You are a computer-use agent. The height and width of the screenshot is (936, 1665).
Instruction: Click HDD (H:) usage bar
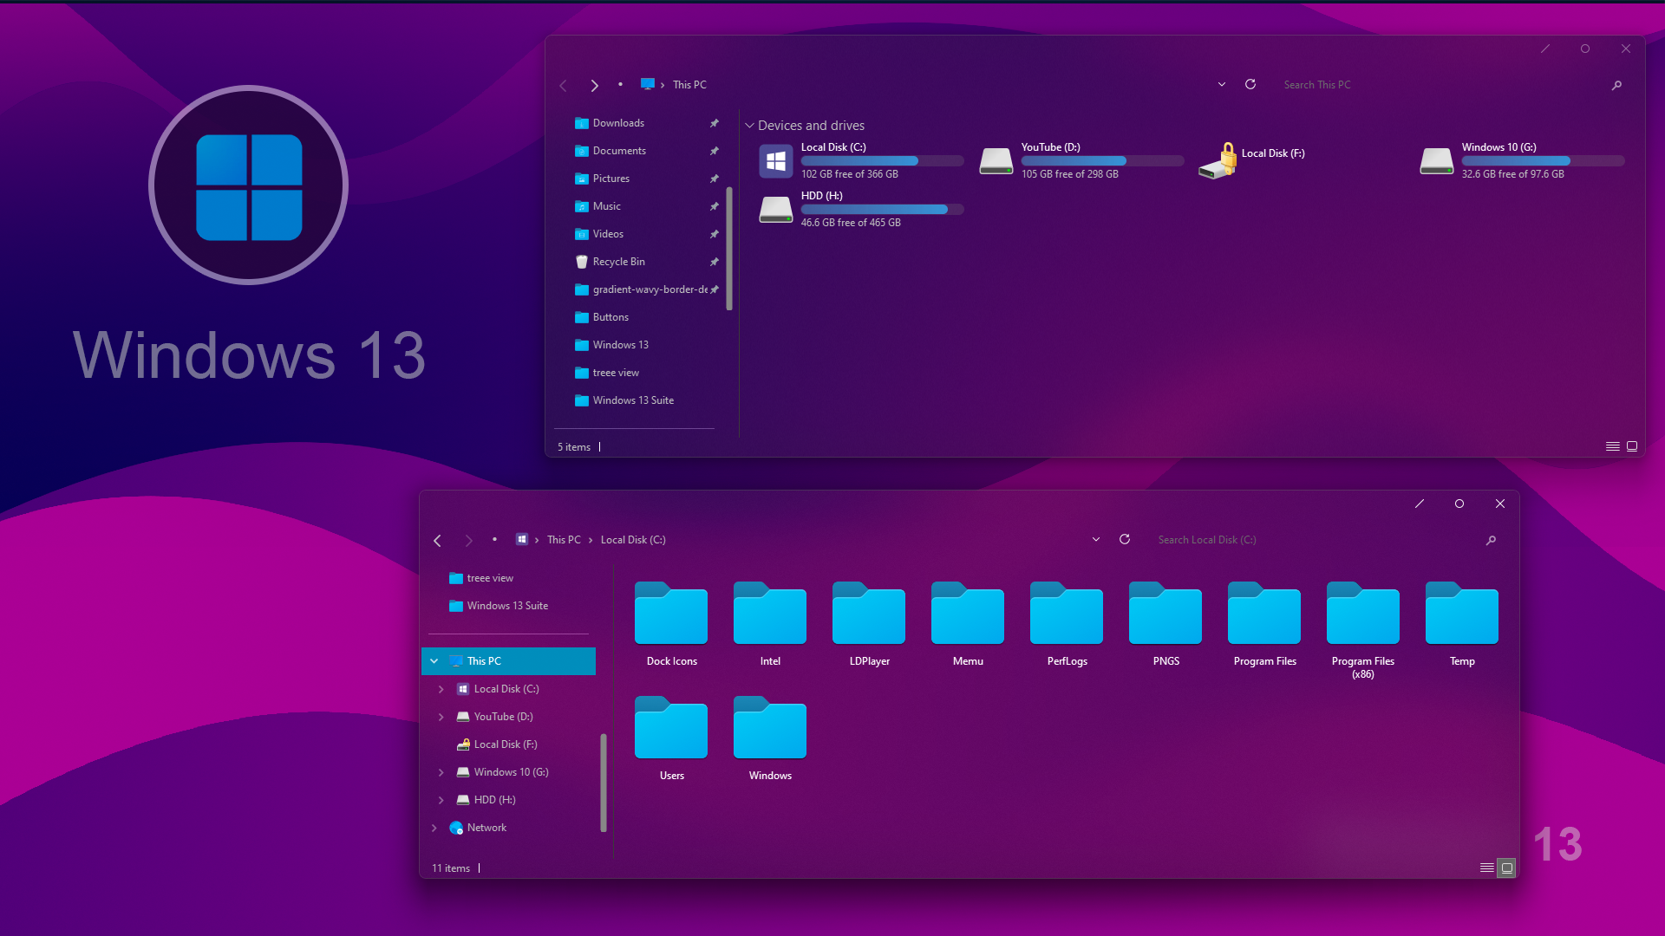point(882,209)
